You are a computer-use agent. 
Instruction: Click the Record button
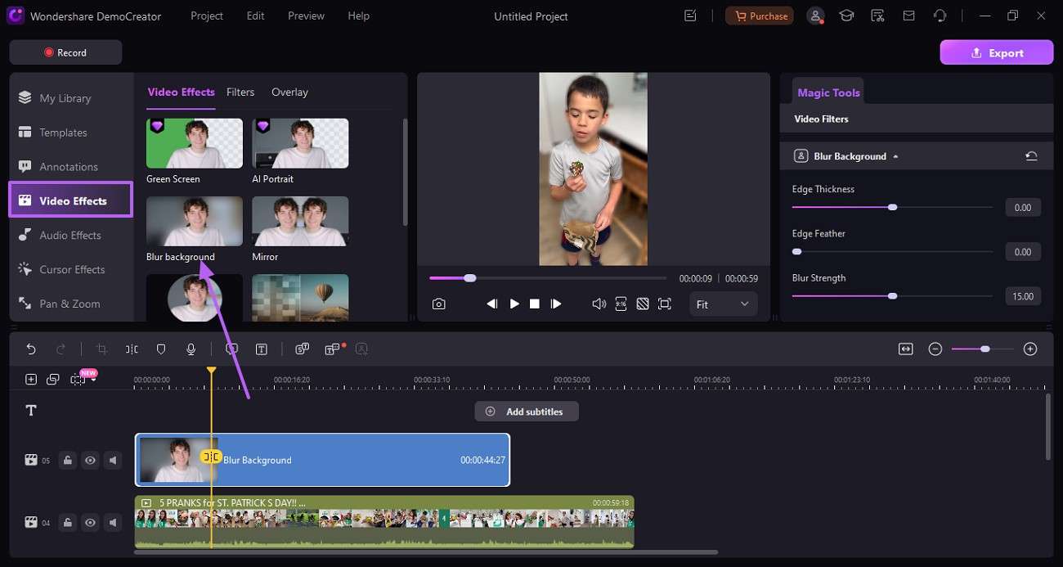(x=65, y=52)
